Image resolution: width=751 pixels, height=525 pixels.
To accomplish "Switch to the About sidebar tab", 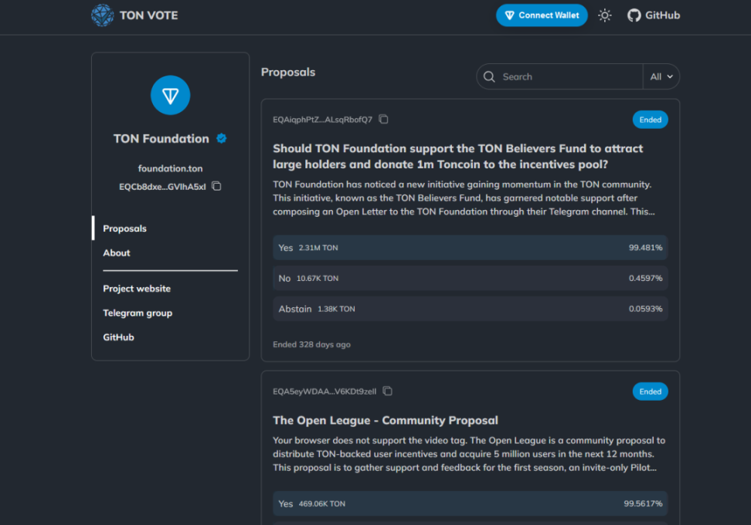I will [x=117, y=252].
